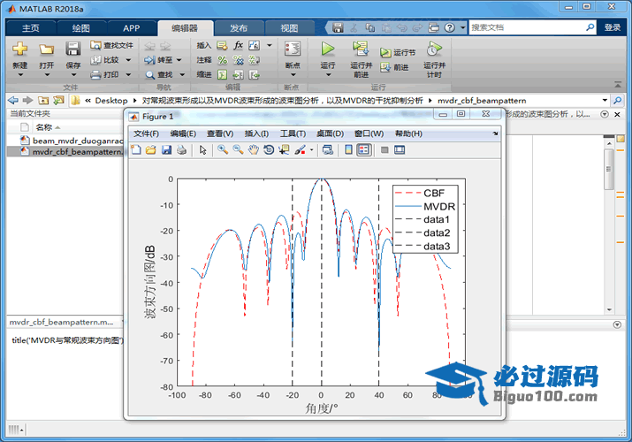The height and width of the screenshot is (442, 632).
Task: Click Show Plot Tools and Dock Figure button
Action: 400,150
